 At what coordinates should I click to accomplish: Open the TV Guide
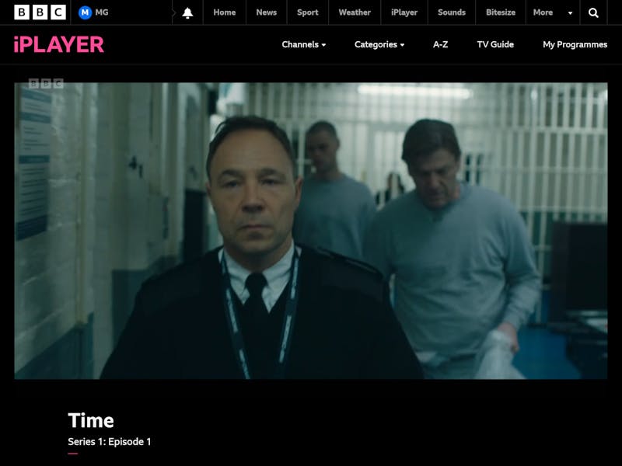click(495, 44)
